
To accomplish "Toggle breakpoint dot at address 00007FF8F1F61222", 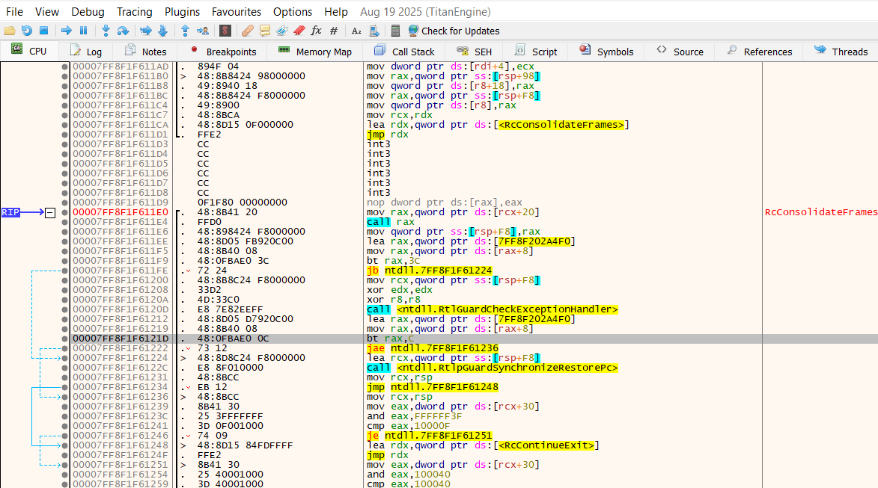I will coord(65,348).
